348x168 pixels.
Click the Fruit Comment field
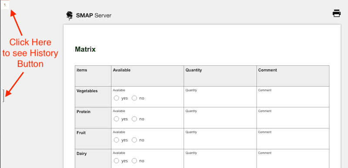click(x=293, y=139)
